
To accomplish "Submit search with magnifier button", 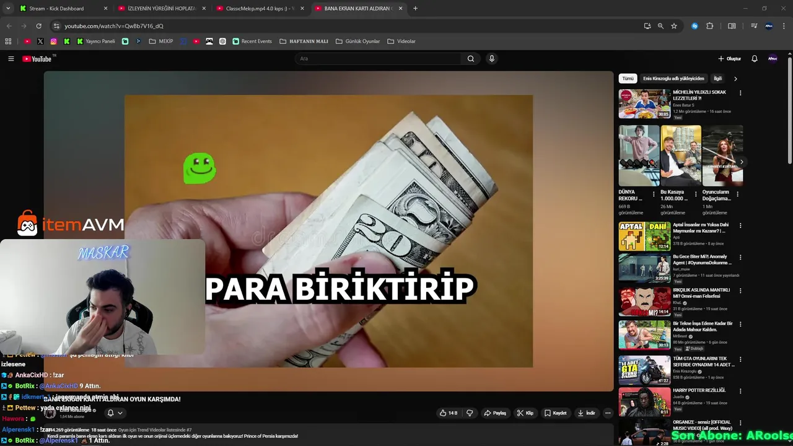I will (x=471, y=59).
